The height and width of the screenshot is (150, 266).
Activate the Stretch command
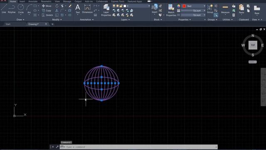[x=47, y=15]
